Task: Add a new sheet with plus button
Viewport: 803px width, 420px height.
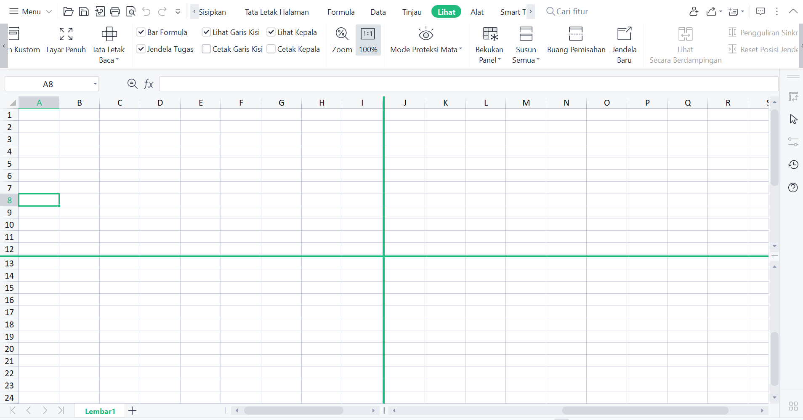Action: pyautogui.click(x=132, y=411)
